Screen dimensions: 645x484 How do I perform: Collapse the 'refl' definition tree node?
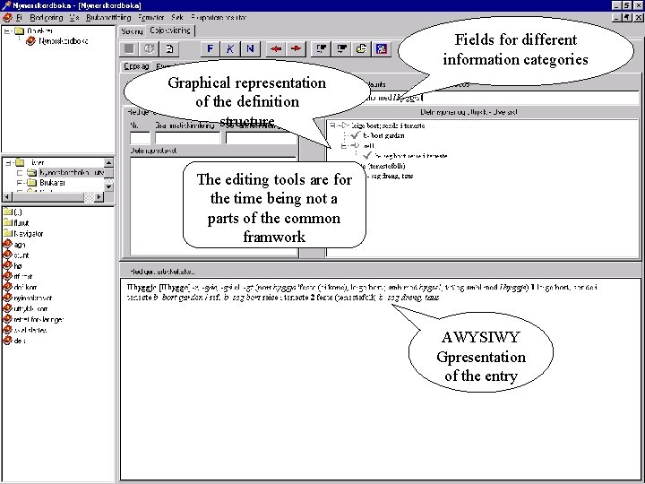click(344, 145)
